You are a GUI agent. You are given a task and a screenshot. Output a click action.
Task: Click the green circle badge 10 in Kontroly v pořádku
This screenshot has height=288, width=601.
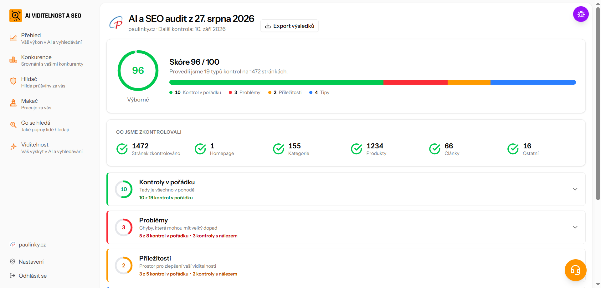[x=124, y=189]
